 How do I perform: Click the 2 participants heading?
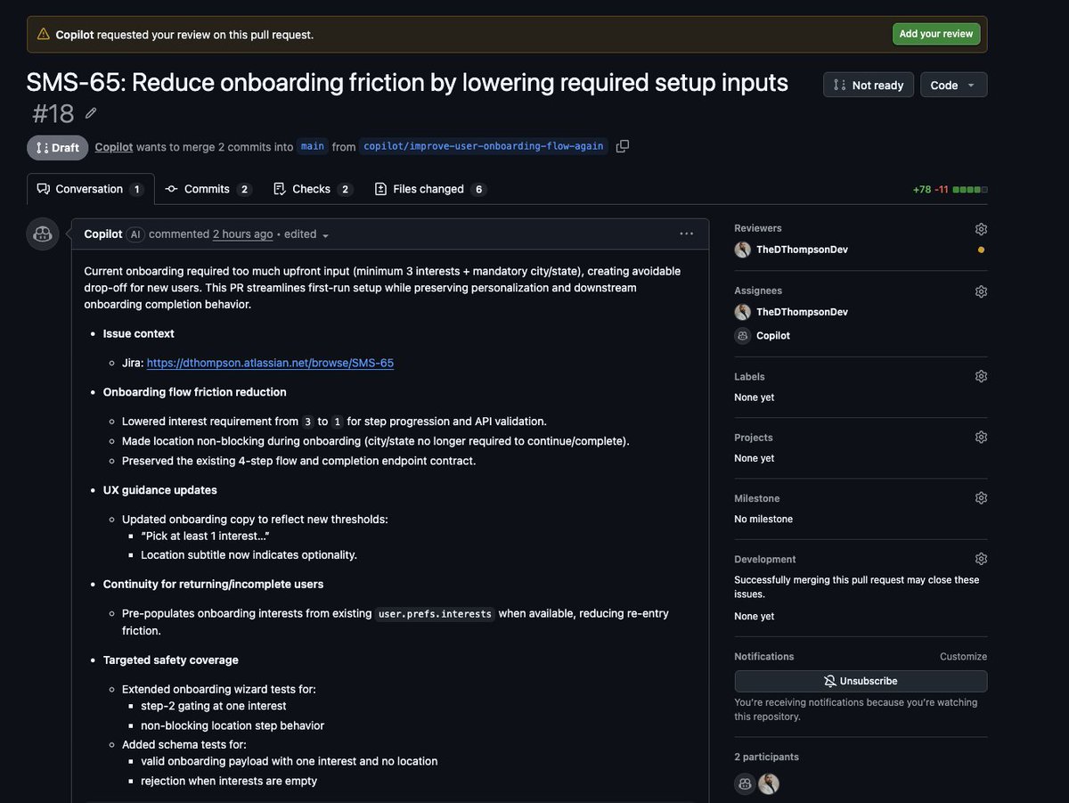pyautogui.click(x=766, y=757)
